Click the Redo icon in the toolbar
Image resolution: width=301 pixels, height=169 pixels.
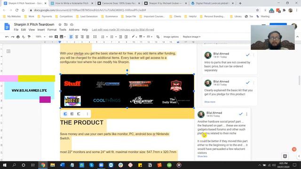(x=13, y=37)
